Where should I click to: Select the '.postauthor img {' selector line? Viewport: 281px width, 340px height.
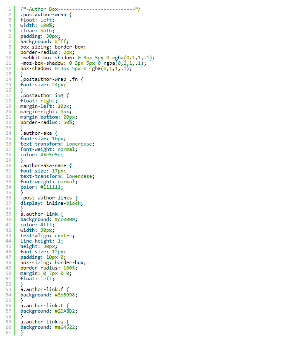click(44, 95)
